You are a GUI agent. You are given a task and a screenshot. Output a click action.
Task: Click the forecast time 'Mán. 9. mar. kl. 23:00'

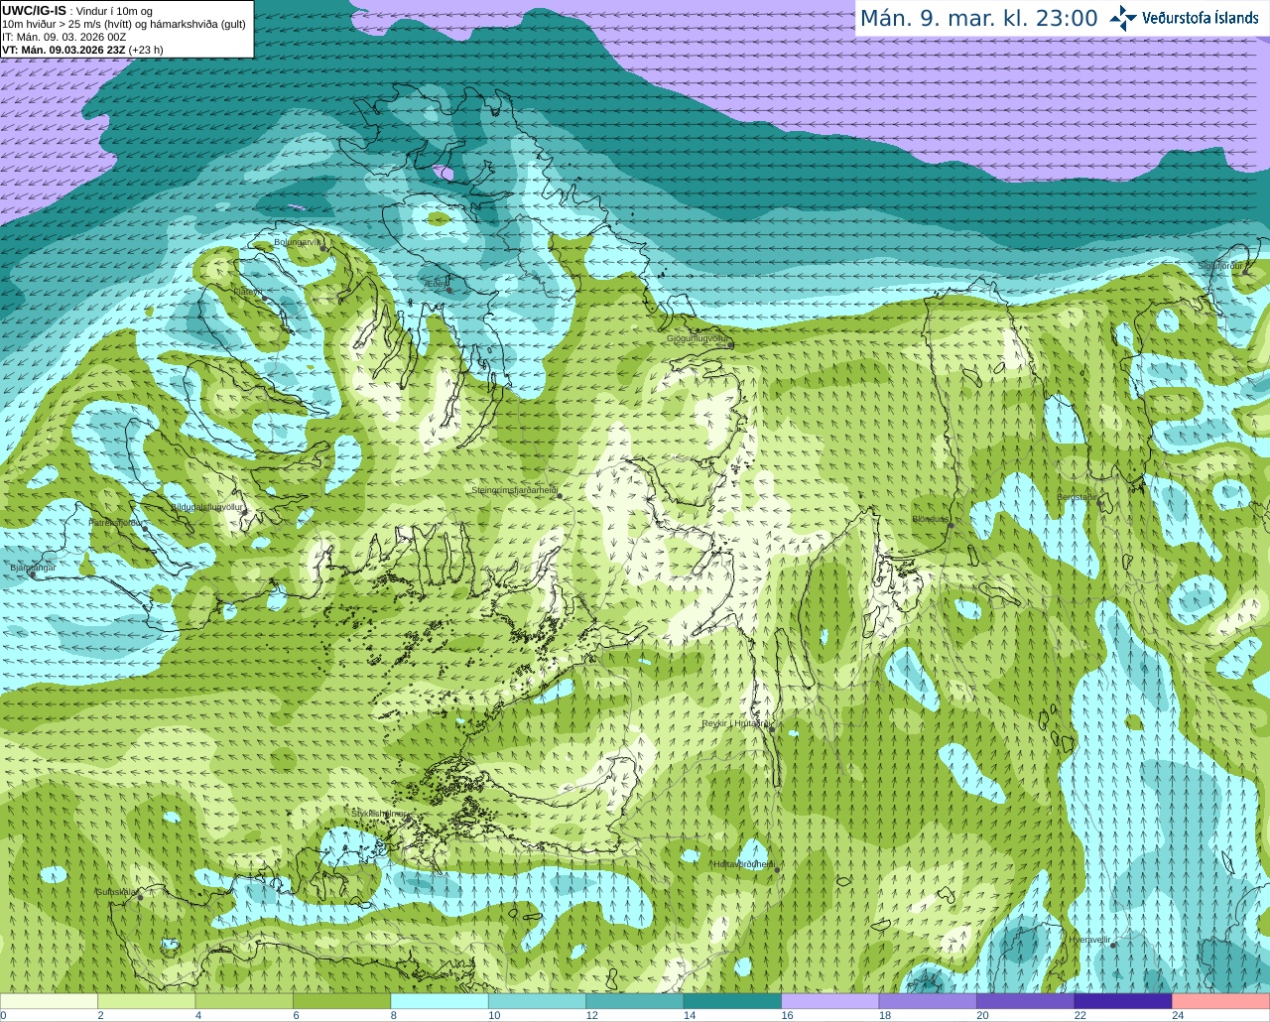(x=978, y=19)
